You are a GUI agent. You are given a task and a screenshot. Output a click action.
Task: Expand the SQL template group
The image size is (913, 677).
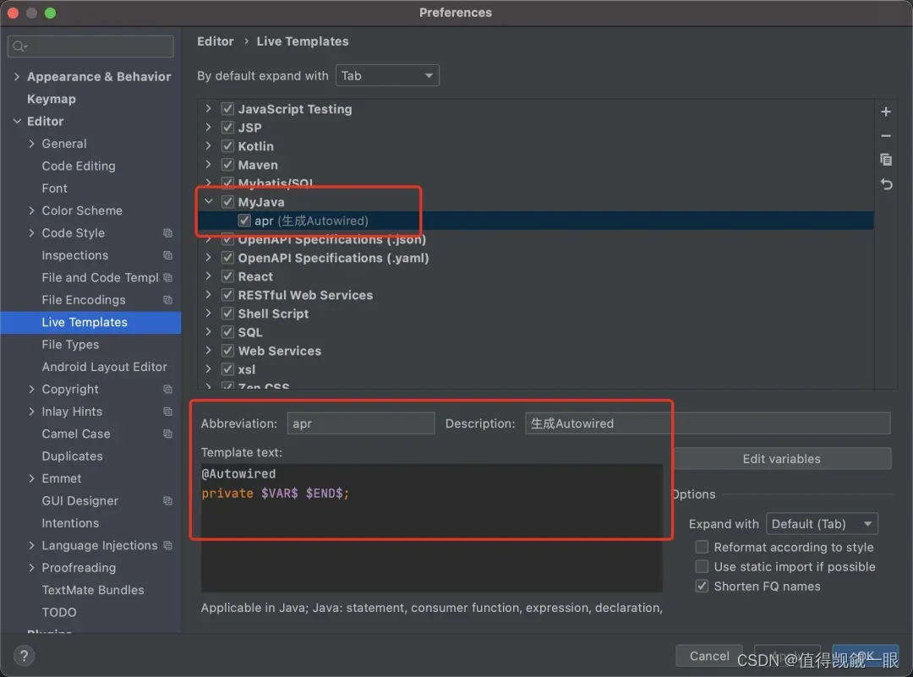[209, 332]
